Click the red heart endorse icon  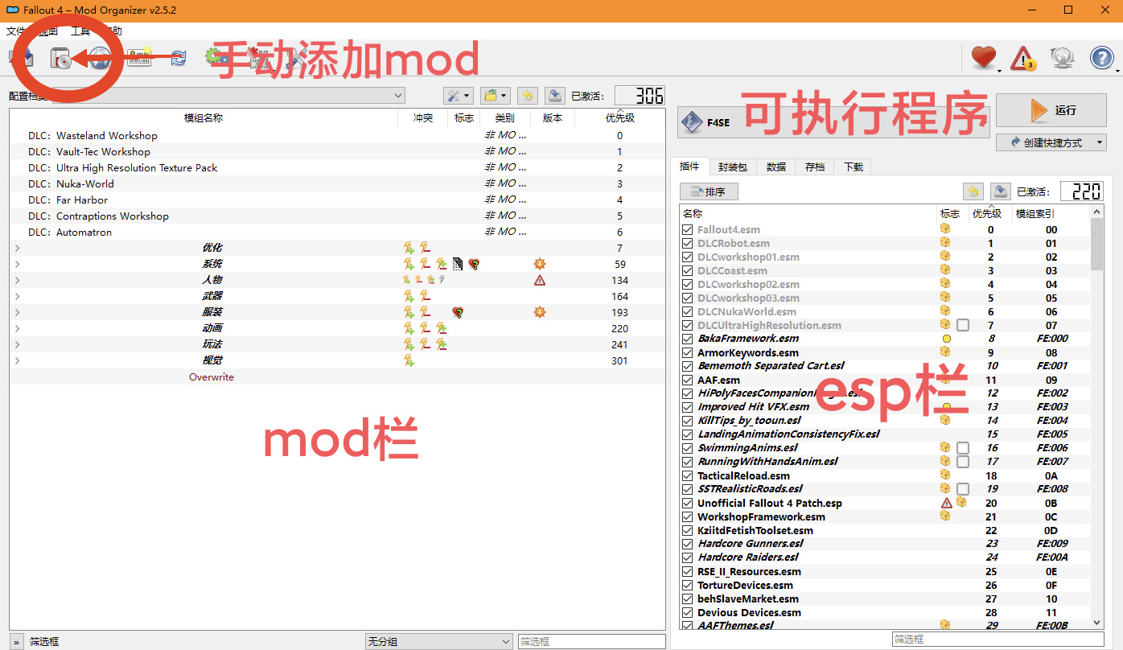click(983, 57)
